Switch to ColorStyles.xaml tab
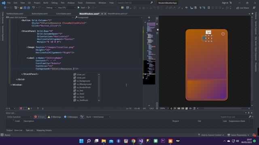The image size is (259, 145). point(64,14)
